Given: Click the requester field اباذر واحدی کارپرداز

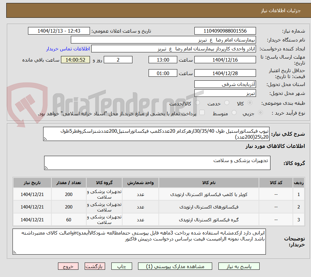Looking at the screenshot, I should point(174,49).
